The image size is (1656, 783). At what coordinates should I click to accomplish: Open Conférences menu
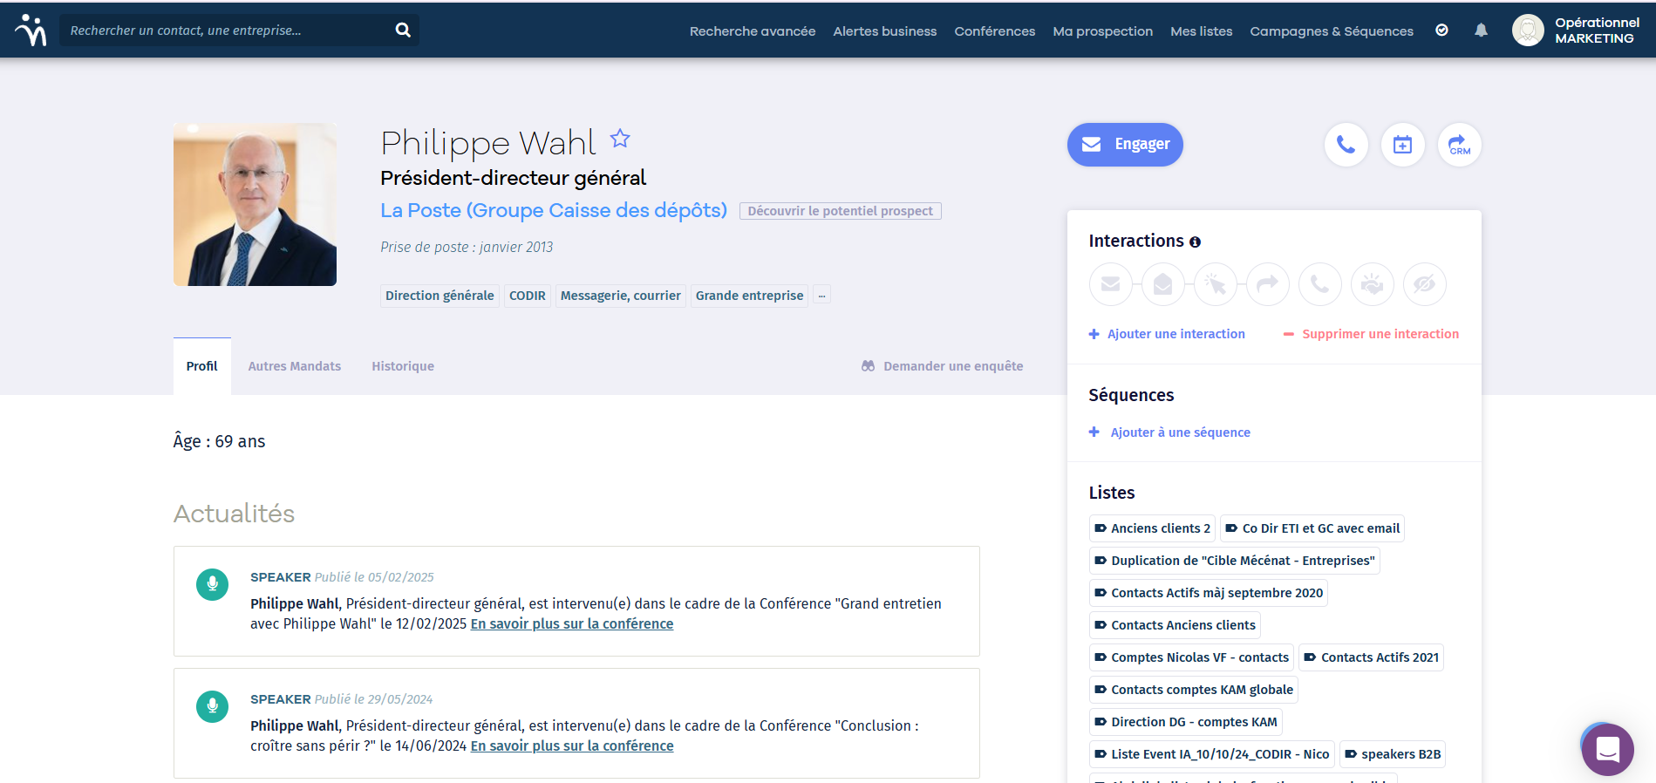tap(995, 31)
